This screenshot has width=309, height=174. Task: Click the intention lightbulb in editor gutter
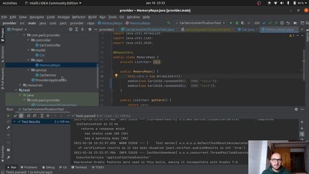click(x=116, y=75)
